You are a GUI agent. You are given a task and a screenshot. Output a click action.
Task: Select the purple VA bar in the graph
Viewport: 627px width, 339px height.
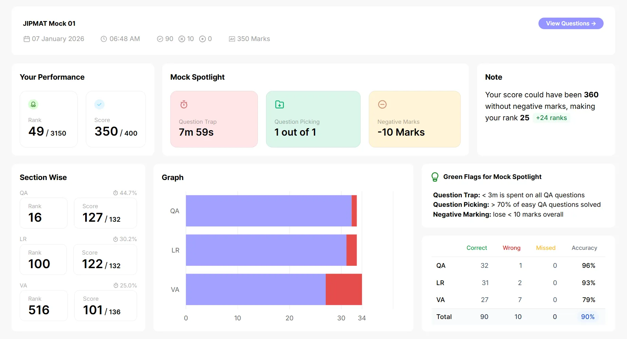pos(256,290)
